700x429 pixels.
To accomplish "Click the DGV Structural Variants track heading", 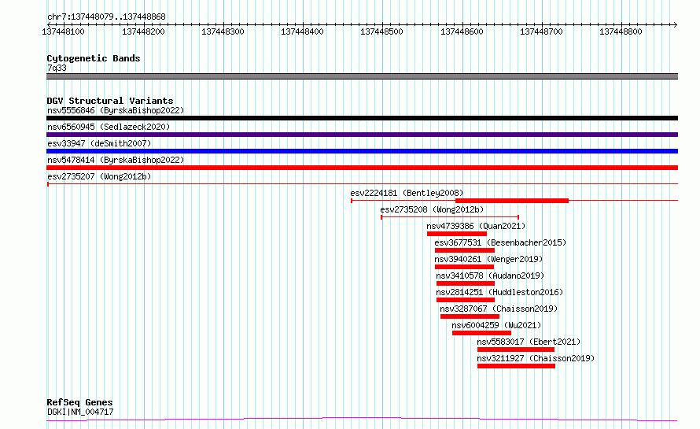I will [x=110, y=101].
